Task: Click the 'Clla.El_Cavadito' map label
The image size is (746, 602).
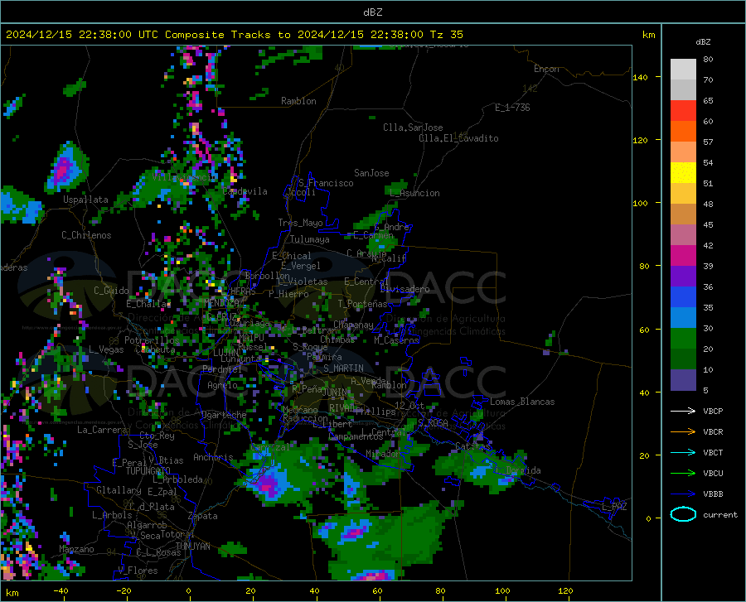Action: [x=458, y=138]
